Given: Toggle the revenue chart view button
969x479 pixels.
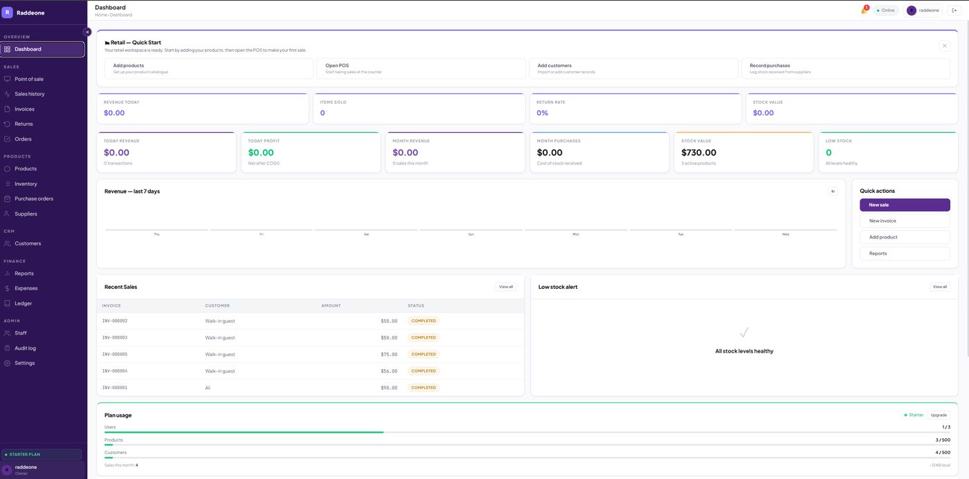Looking at the screenshot, I should pos(833,191).
